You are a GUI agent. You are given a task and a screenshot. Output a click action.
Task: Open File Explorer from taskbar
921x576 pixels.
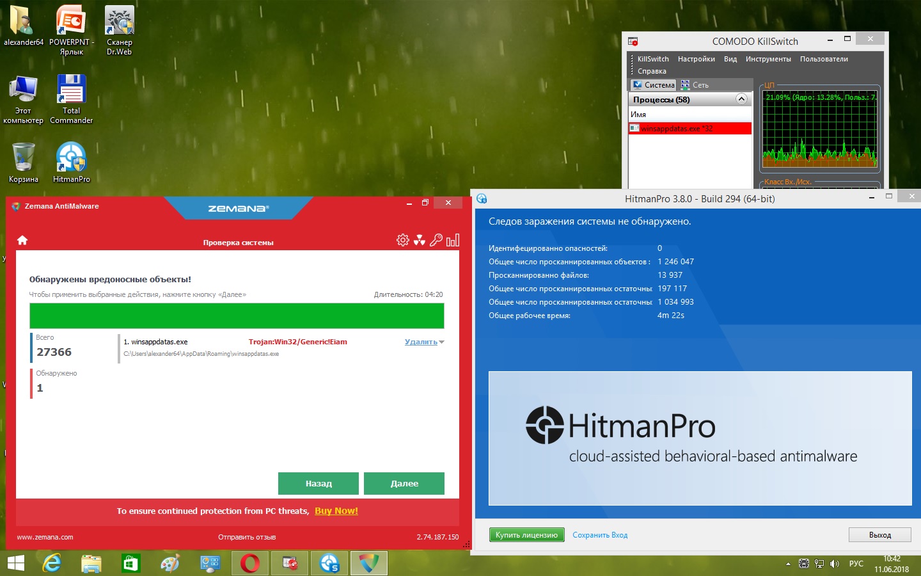pyautogui.click(x=91, y=563)
